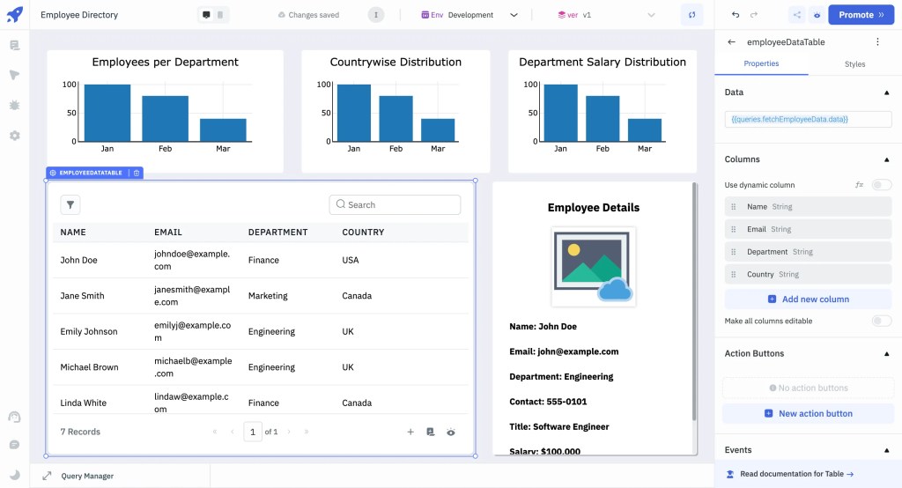Image resolution: width=902 pixels, height=488 pixels.
Task: Open the employeeDataTable kebab menu
Action: tap(877, 42)
